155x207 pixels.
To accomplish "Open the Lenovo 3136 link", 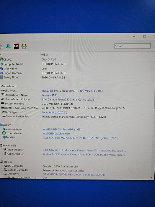I will [x=50, y=95].
